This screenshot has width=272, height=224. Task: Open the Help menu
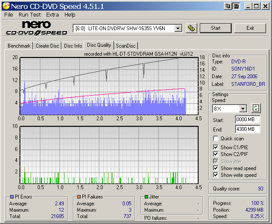[70, 15]
